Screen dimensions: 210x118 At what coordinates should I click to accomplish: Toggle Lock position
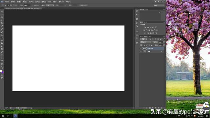click(149, 45)
